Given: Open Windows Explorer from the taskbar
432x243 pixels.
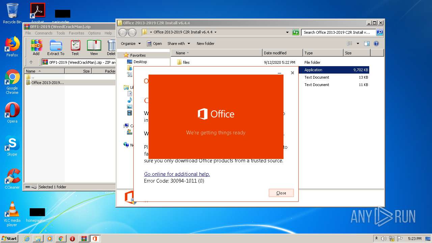Looking at the screenshot, I should tap(38, 239).
